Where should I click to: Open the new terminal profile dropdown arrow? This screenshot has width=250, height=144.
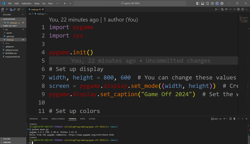pyautogui.click(x=227, y=119)
